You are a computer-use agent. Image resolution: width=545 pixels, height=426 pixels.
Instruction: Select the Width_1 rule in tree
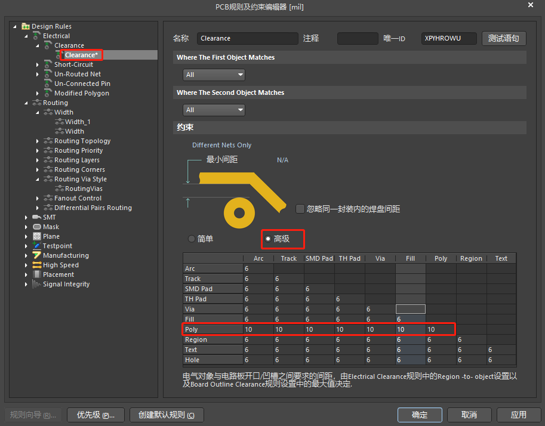(x=78, y=122)
